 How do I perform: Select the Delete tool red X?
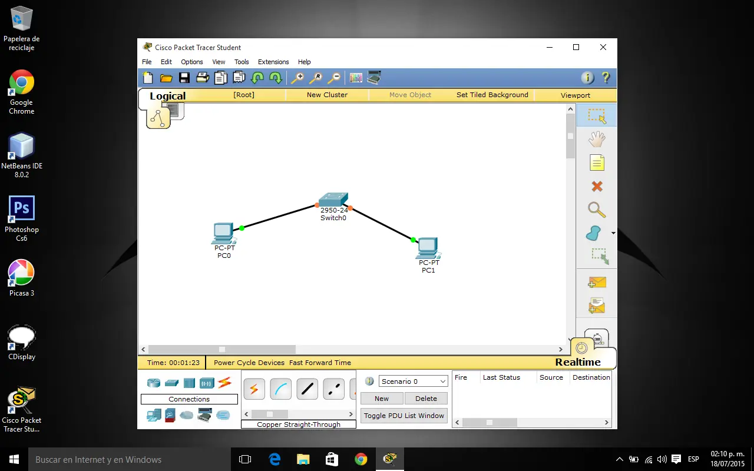coord(597,187)
